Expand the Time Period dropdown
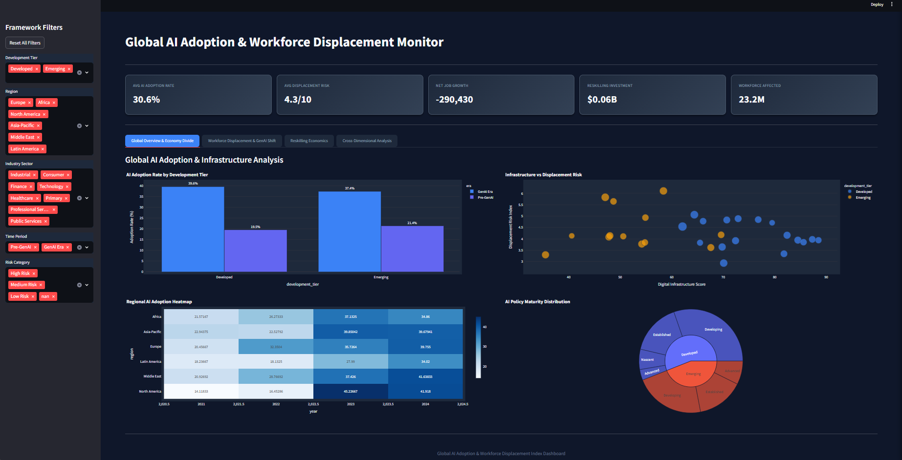Viewport: 902px width, 460px height. pos(87,248)
